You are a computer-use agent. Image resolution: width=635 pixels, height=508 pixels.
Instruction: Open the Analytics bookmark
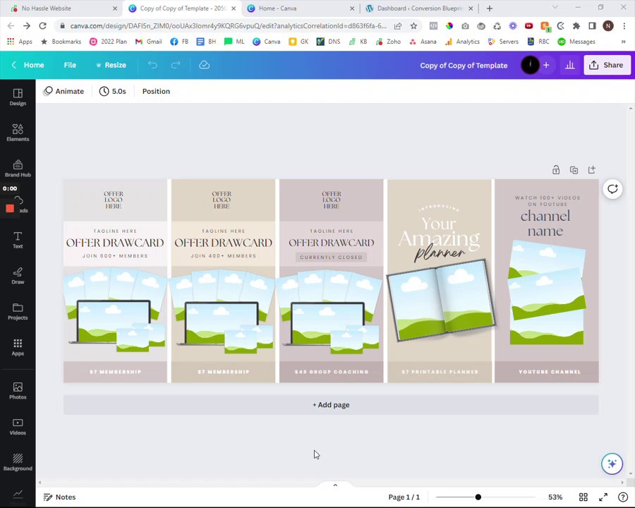coord(462,42)
